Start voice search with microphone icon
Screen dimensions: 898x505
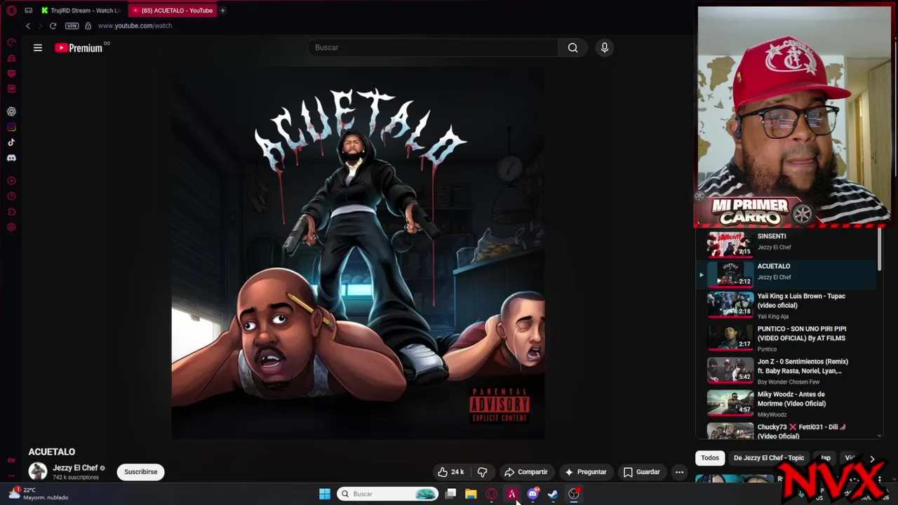tap(605, 48)
